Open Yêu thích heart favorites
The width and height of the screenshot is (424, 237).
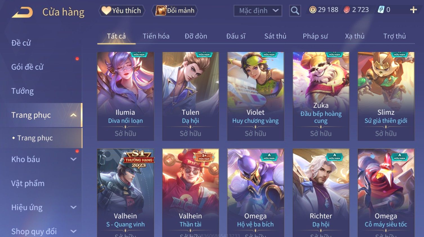[x=122, y=11]
